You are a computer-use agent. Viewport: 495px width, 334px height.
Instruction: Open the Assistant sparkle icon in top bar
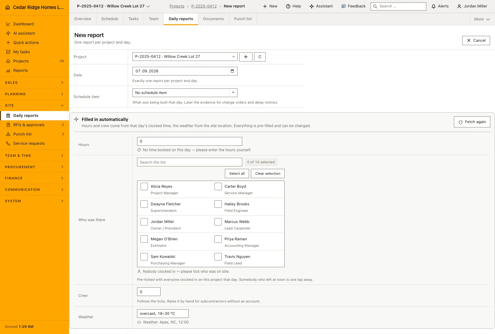[312, 6]
